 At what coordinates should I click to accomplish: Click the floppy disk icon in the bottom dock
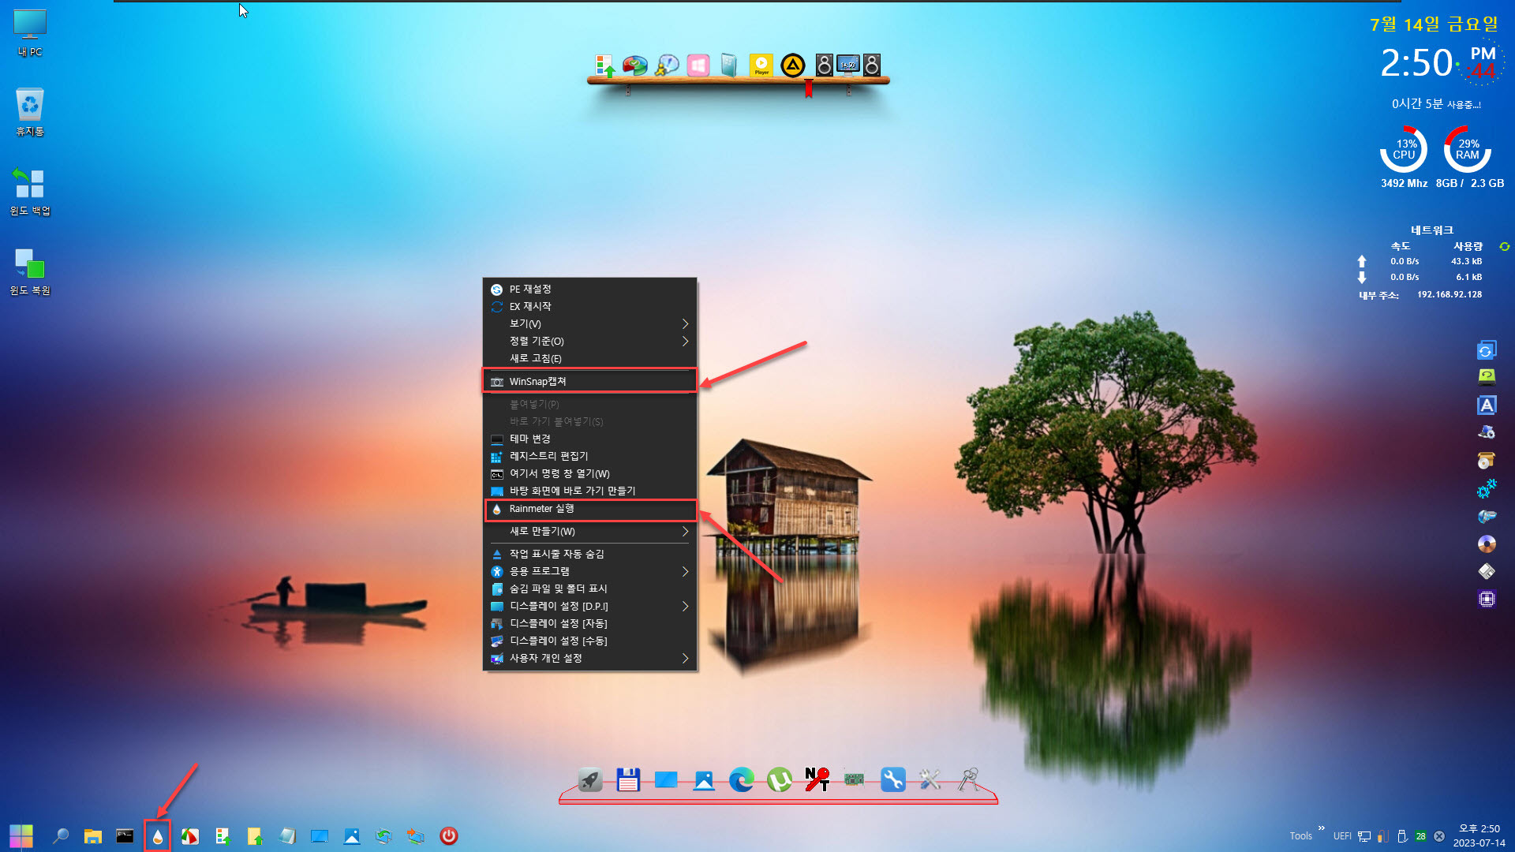(x=628, y=780)
